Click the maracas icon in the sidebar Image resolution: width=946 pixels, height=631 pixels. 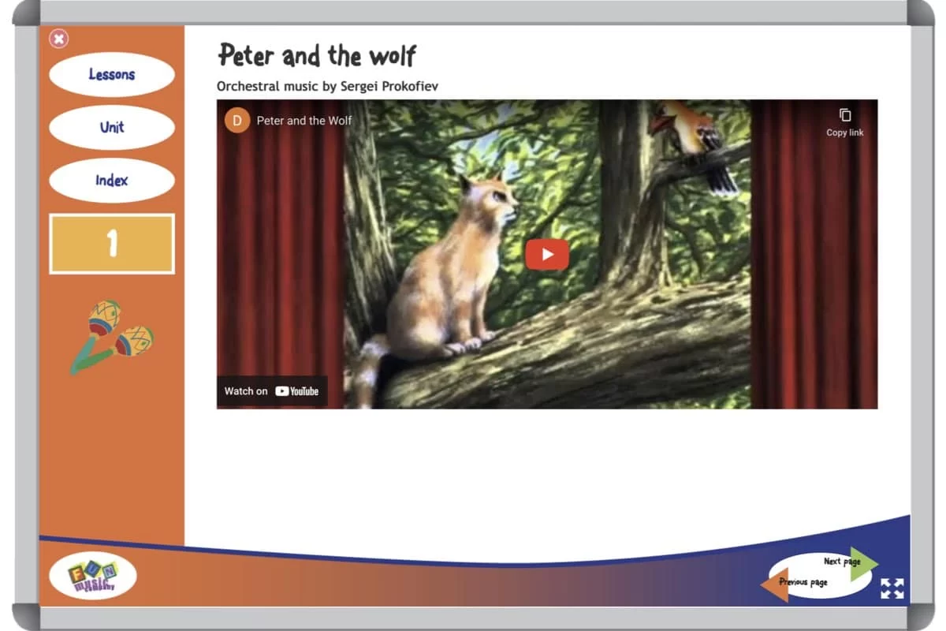tap(112, 337)
